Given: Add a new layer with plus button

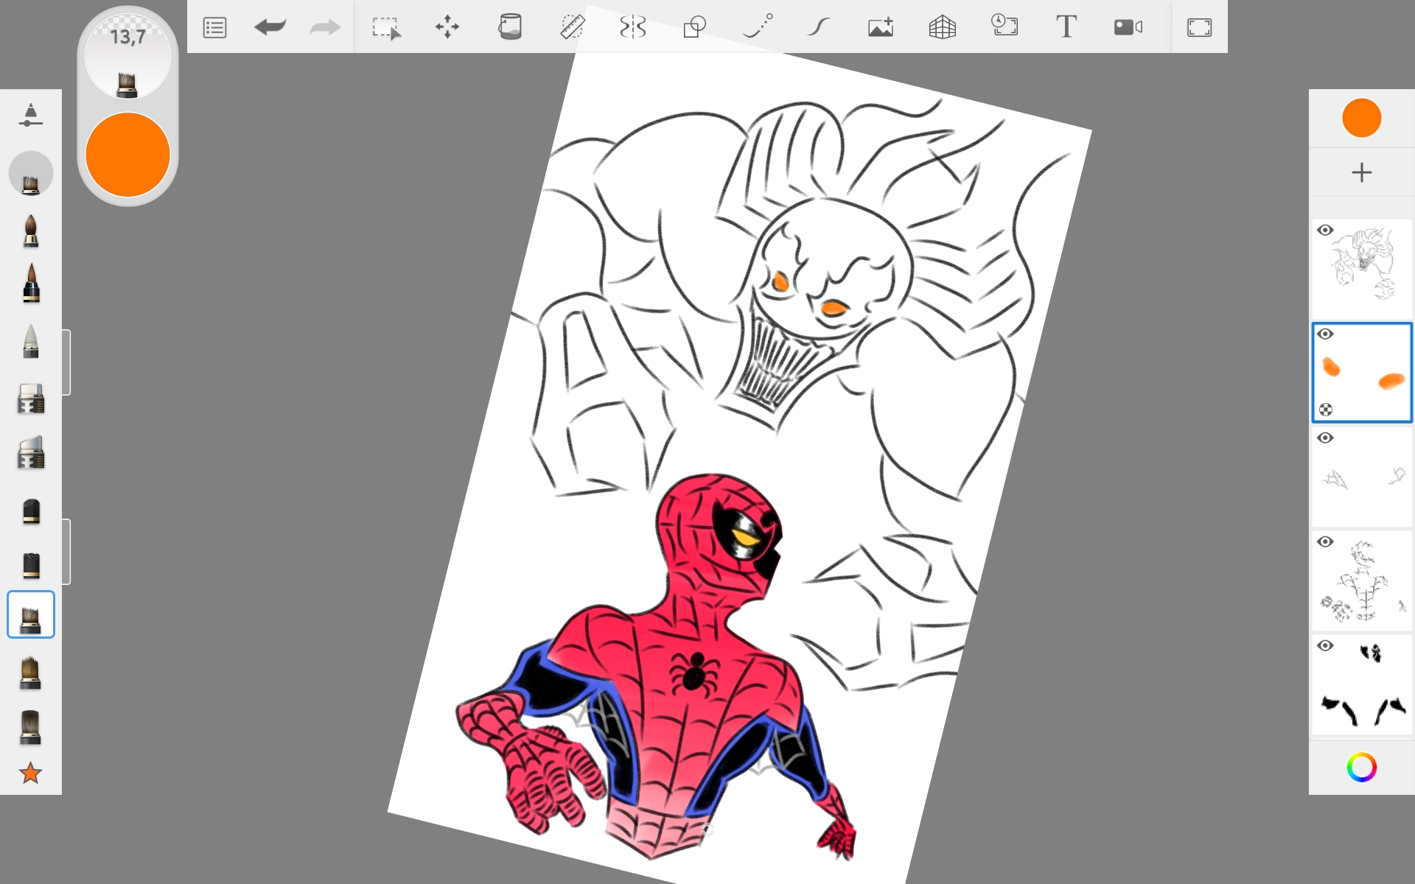Looking at the screenshot, I should tap(1361, 172).
